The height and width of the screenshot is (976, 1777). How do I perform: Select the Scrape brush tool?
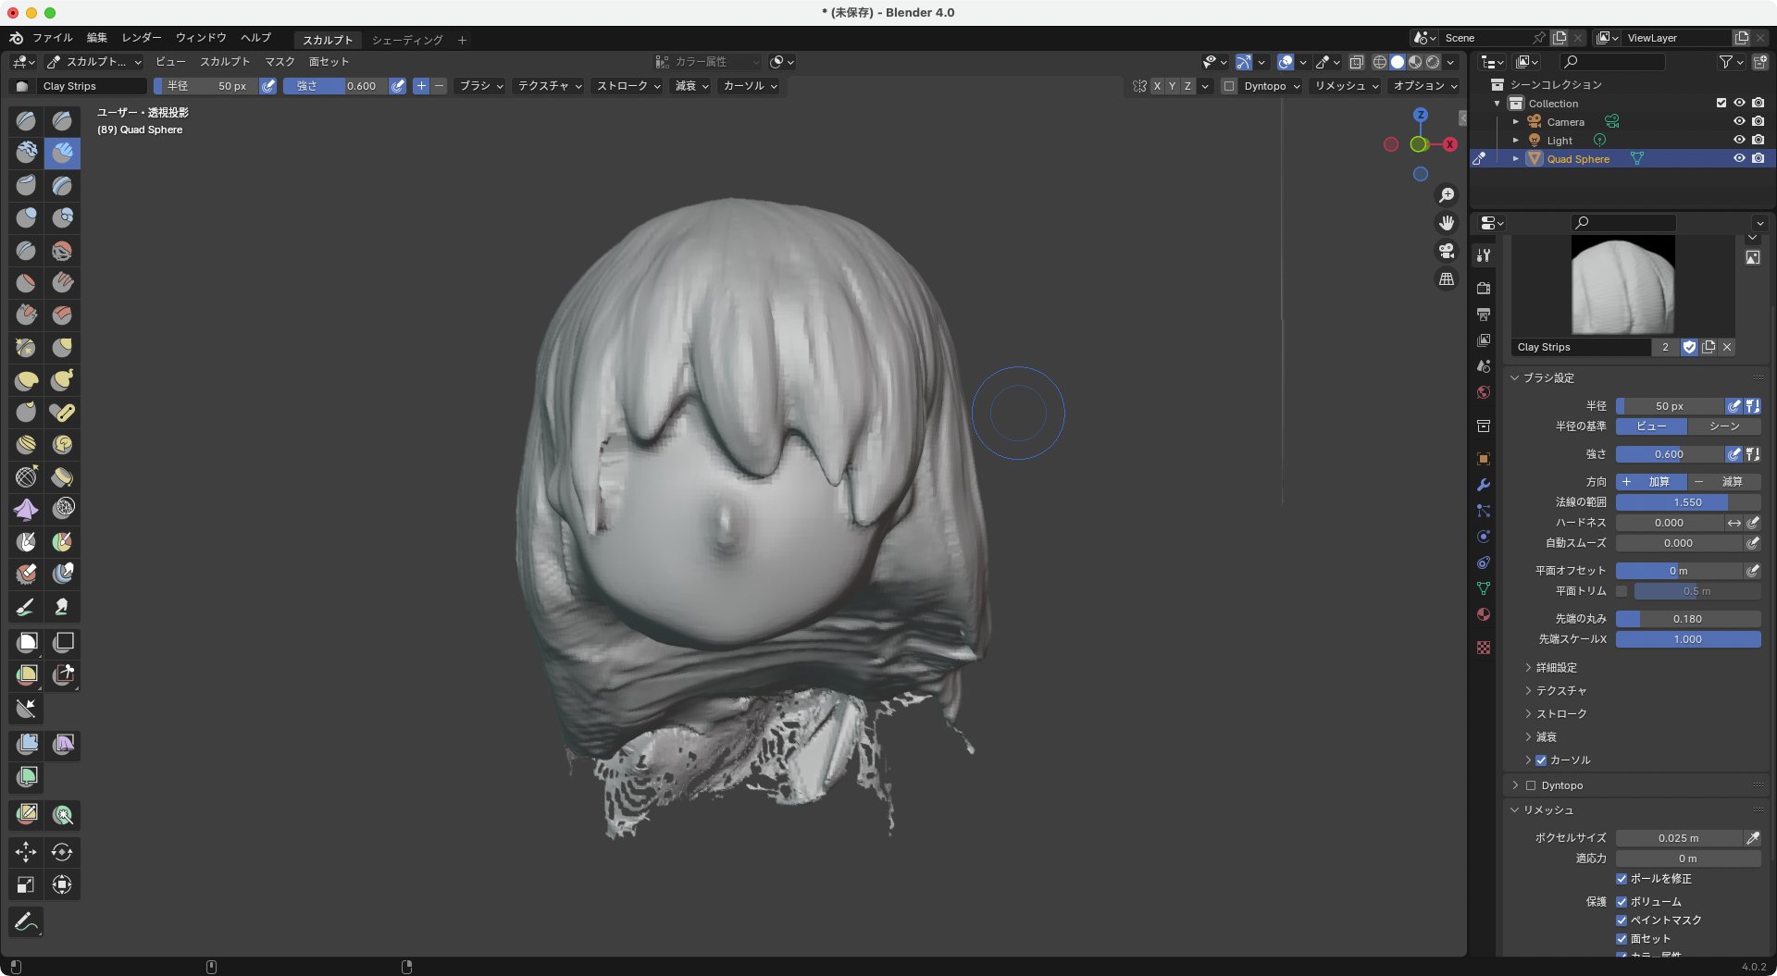pyautogui.click(x=26, y=315)
